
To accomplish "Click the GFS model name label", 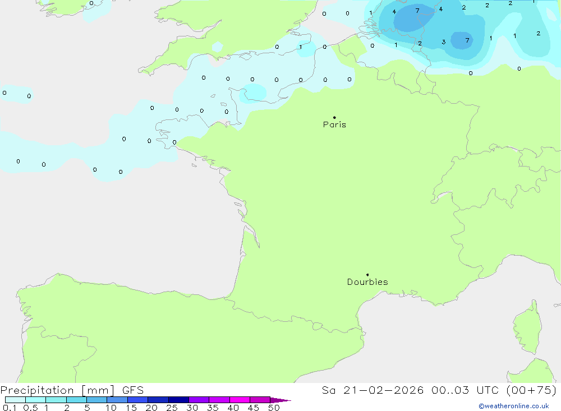I will (x=133, y=390).
